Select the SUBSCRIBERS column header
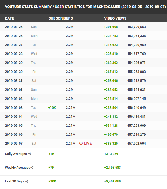 tap(61, 18)
